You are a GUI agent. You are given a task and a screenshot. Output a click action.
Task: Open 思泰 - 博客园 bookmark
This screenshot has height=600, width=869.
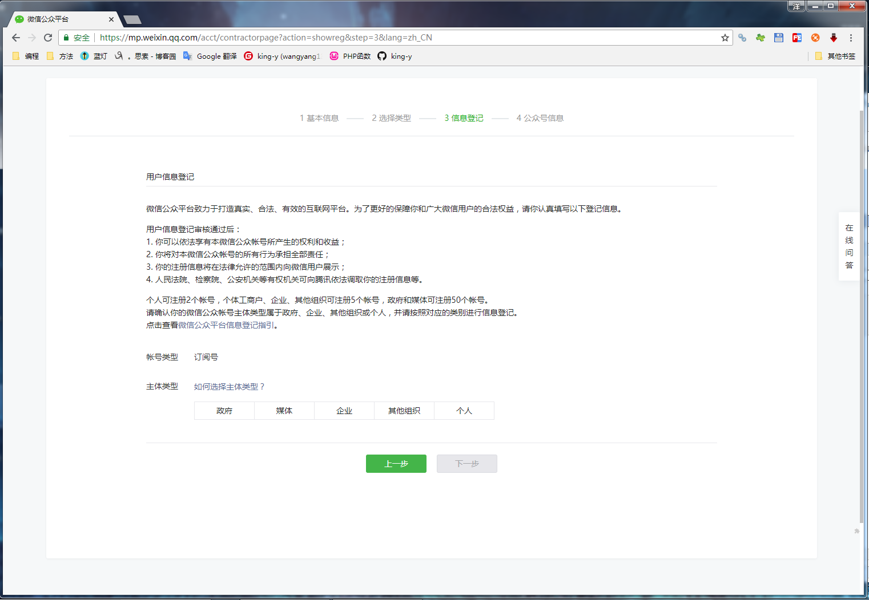(146, 56)
